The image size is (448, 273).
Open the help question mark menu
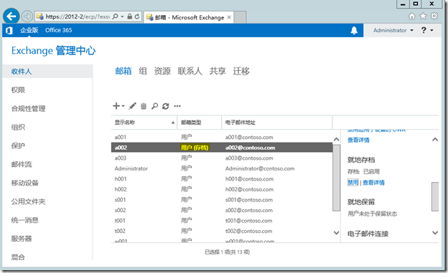427,30
